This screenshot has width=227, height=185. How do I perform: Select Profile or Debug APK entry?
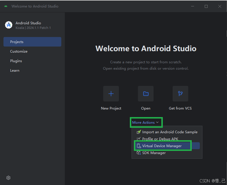click(167, 139)
